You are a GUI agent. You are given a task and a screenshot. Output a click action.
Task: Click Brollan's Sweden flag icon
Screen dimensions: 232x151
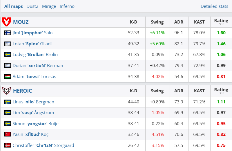click(x=8, y=55)
